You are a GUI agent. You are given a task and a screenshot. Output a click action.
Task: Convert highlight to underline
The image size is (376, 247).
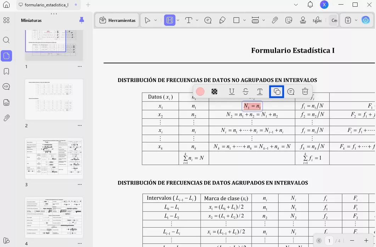(232, 92)
